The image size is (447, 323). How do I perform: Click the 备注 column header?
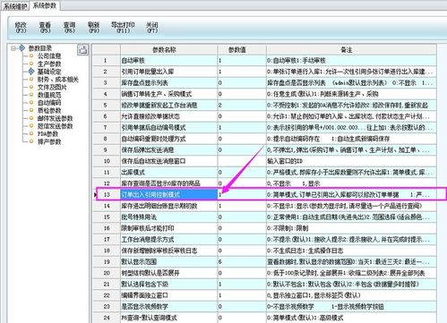point(351,50)
